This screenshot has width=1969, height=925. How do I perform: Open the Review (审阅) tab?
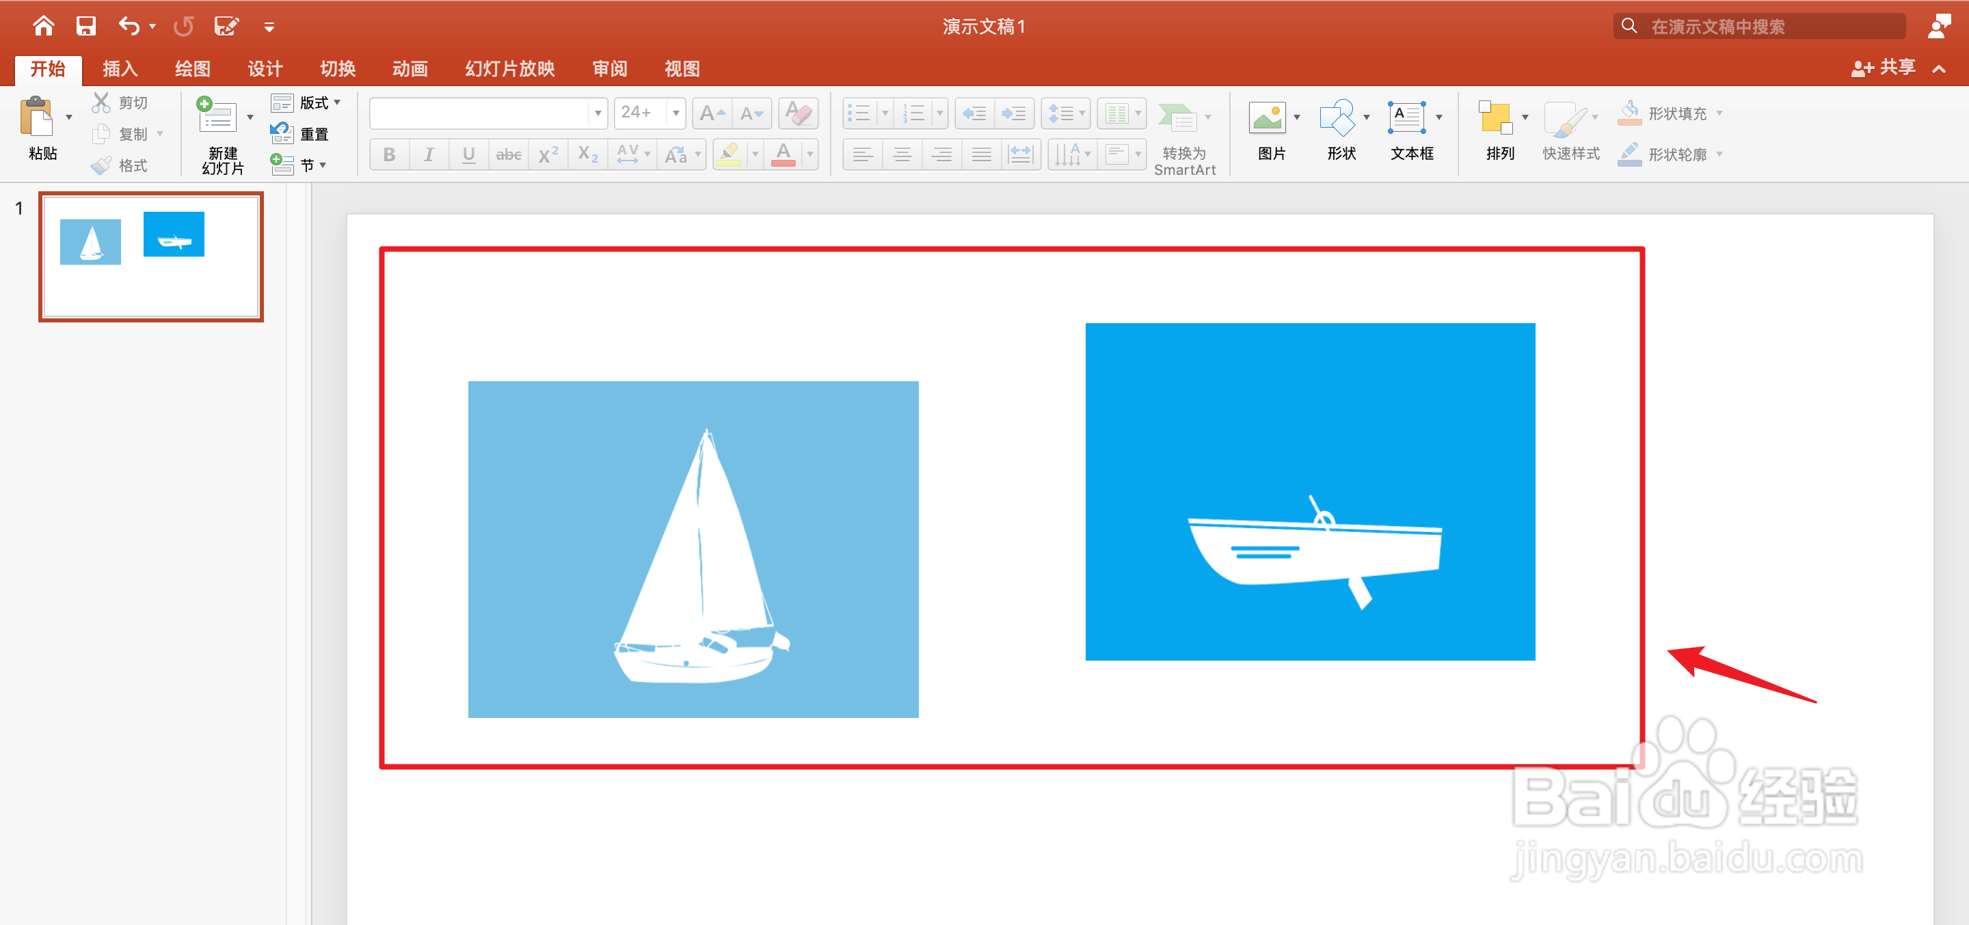click(610, 69)
